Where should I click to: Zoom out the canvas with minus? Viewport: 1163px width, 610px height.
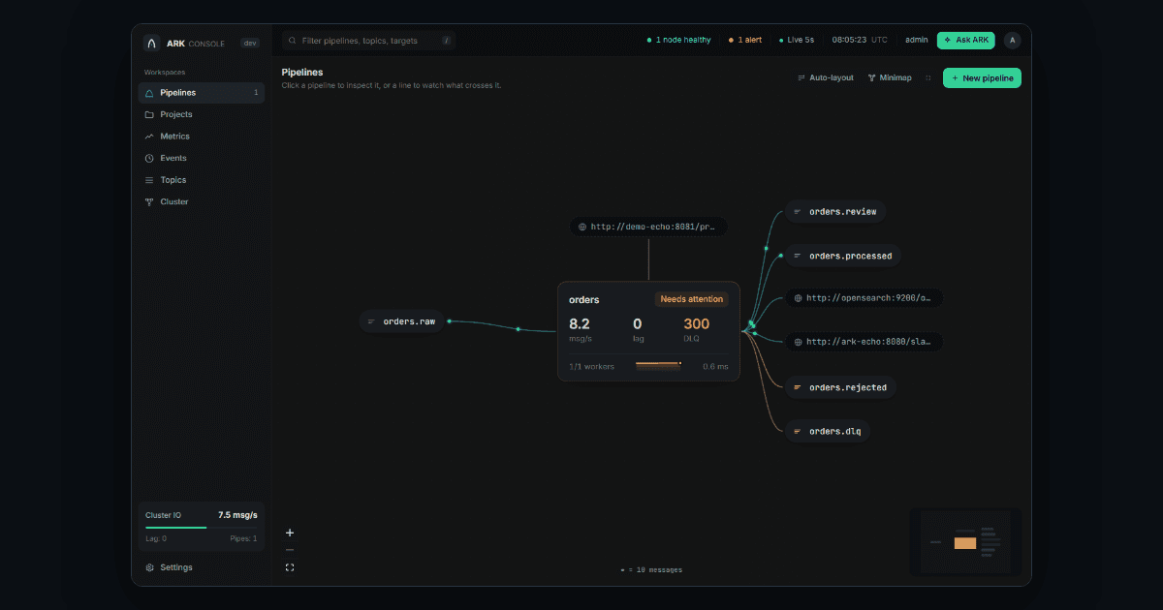click(290, 550)
